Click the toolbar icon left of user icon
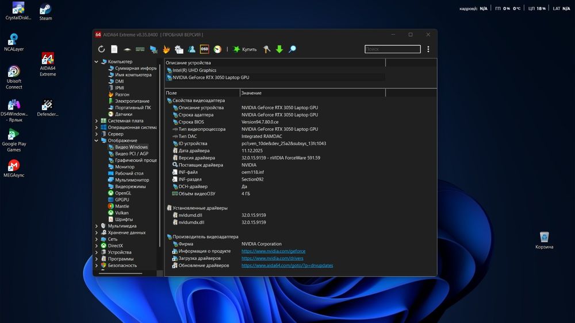Image resolution: width=575 pixels, height=323 pixels. coord(179,49)
